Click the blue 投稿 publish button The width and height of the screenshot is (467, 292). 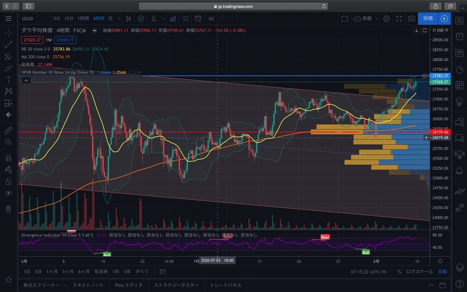click(x=428, y=18)
